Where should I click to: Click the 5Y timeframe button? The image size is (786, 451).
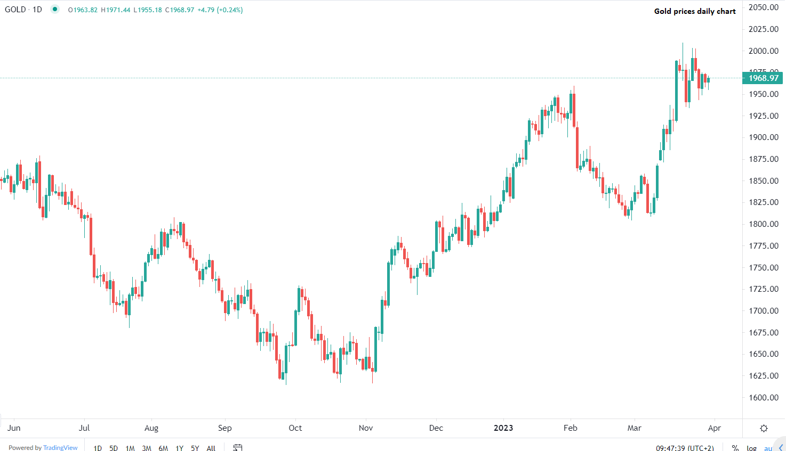click(x=195, y=448)
